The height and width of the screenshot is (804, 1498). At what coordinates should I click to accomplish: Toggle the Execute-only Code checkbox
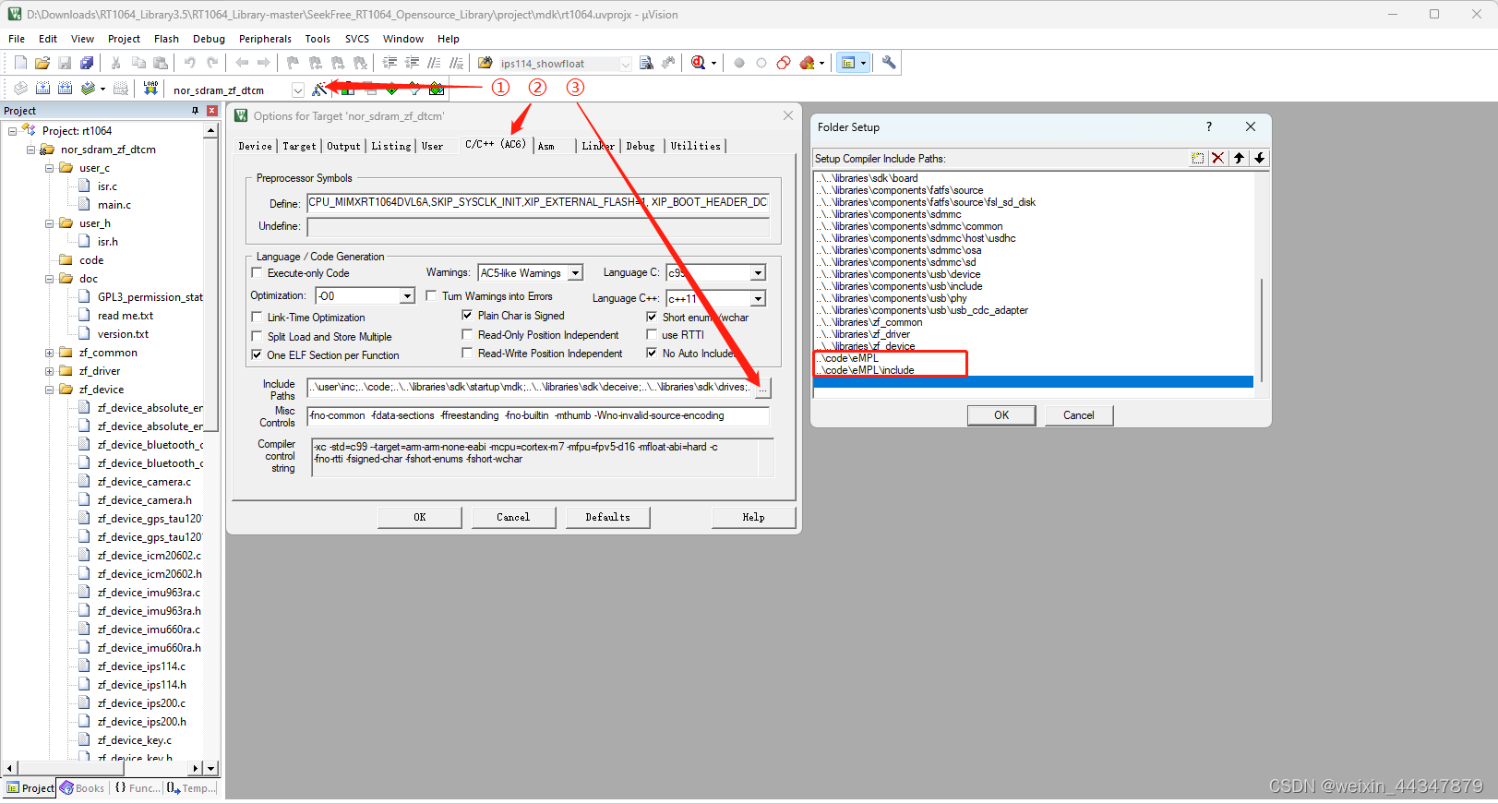pyautogui.click(x=258, y=273)
